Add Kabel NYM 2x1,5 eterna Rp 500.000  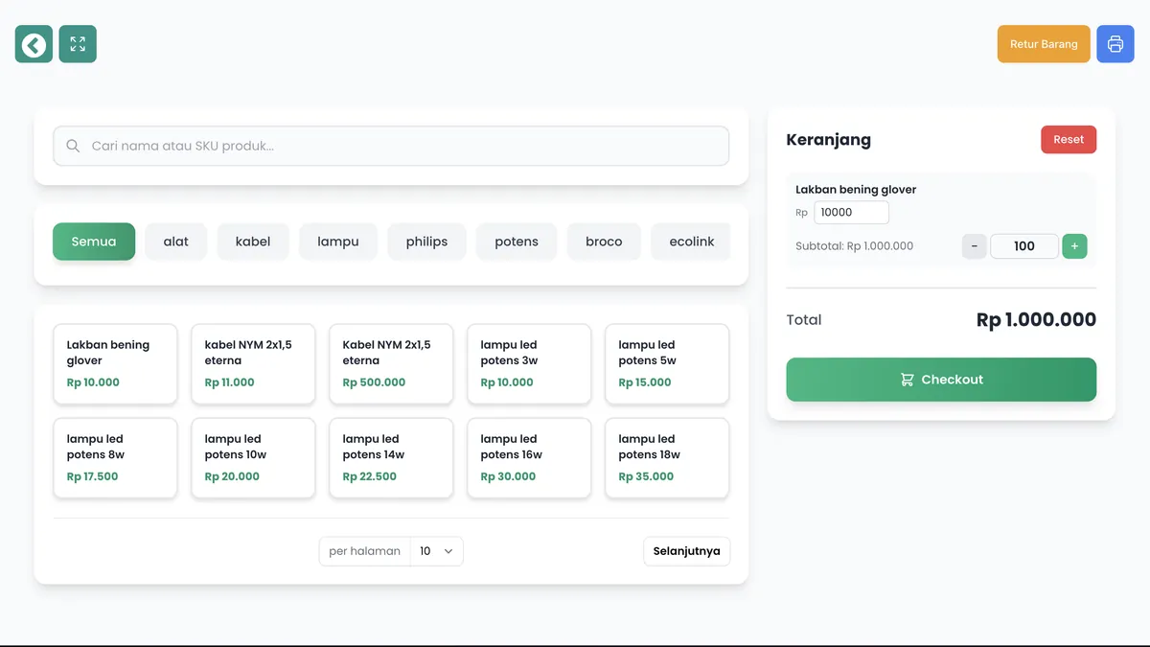[391, 364]
